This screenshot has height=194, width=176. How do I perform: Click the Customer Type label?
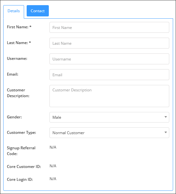pyautogui.click(x=22, y=133)
